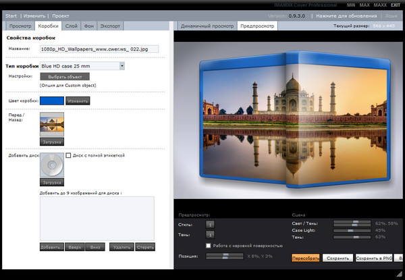The width and height of the screenshot is (405, 280).
Task: Click the Стиль number button
Action: click(x=210, y=224)
